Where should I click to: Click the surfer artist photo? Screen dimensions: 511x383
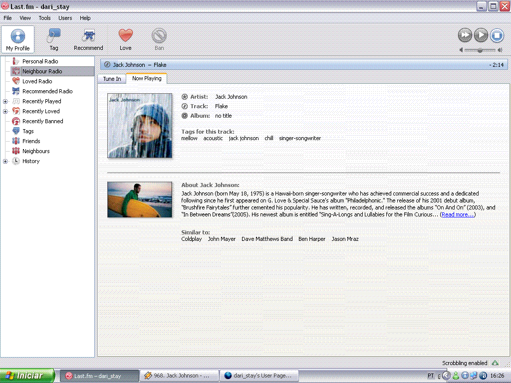[140, 199]
